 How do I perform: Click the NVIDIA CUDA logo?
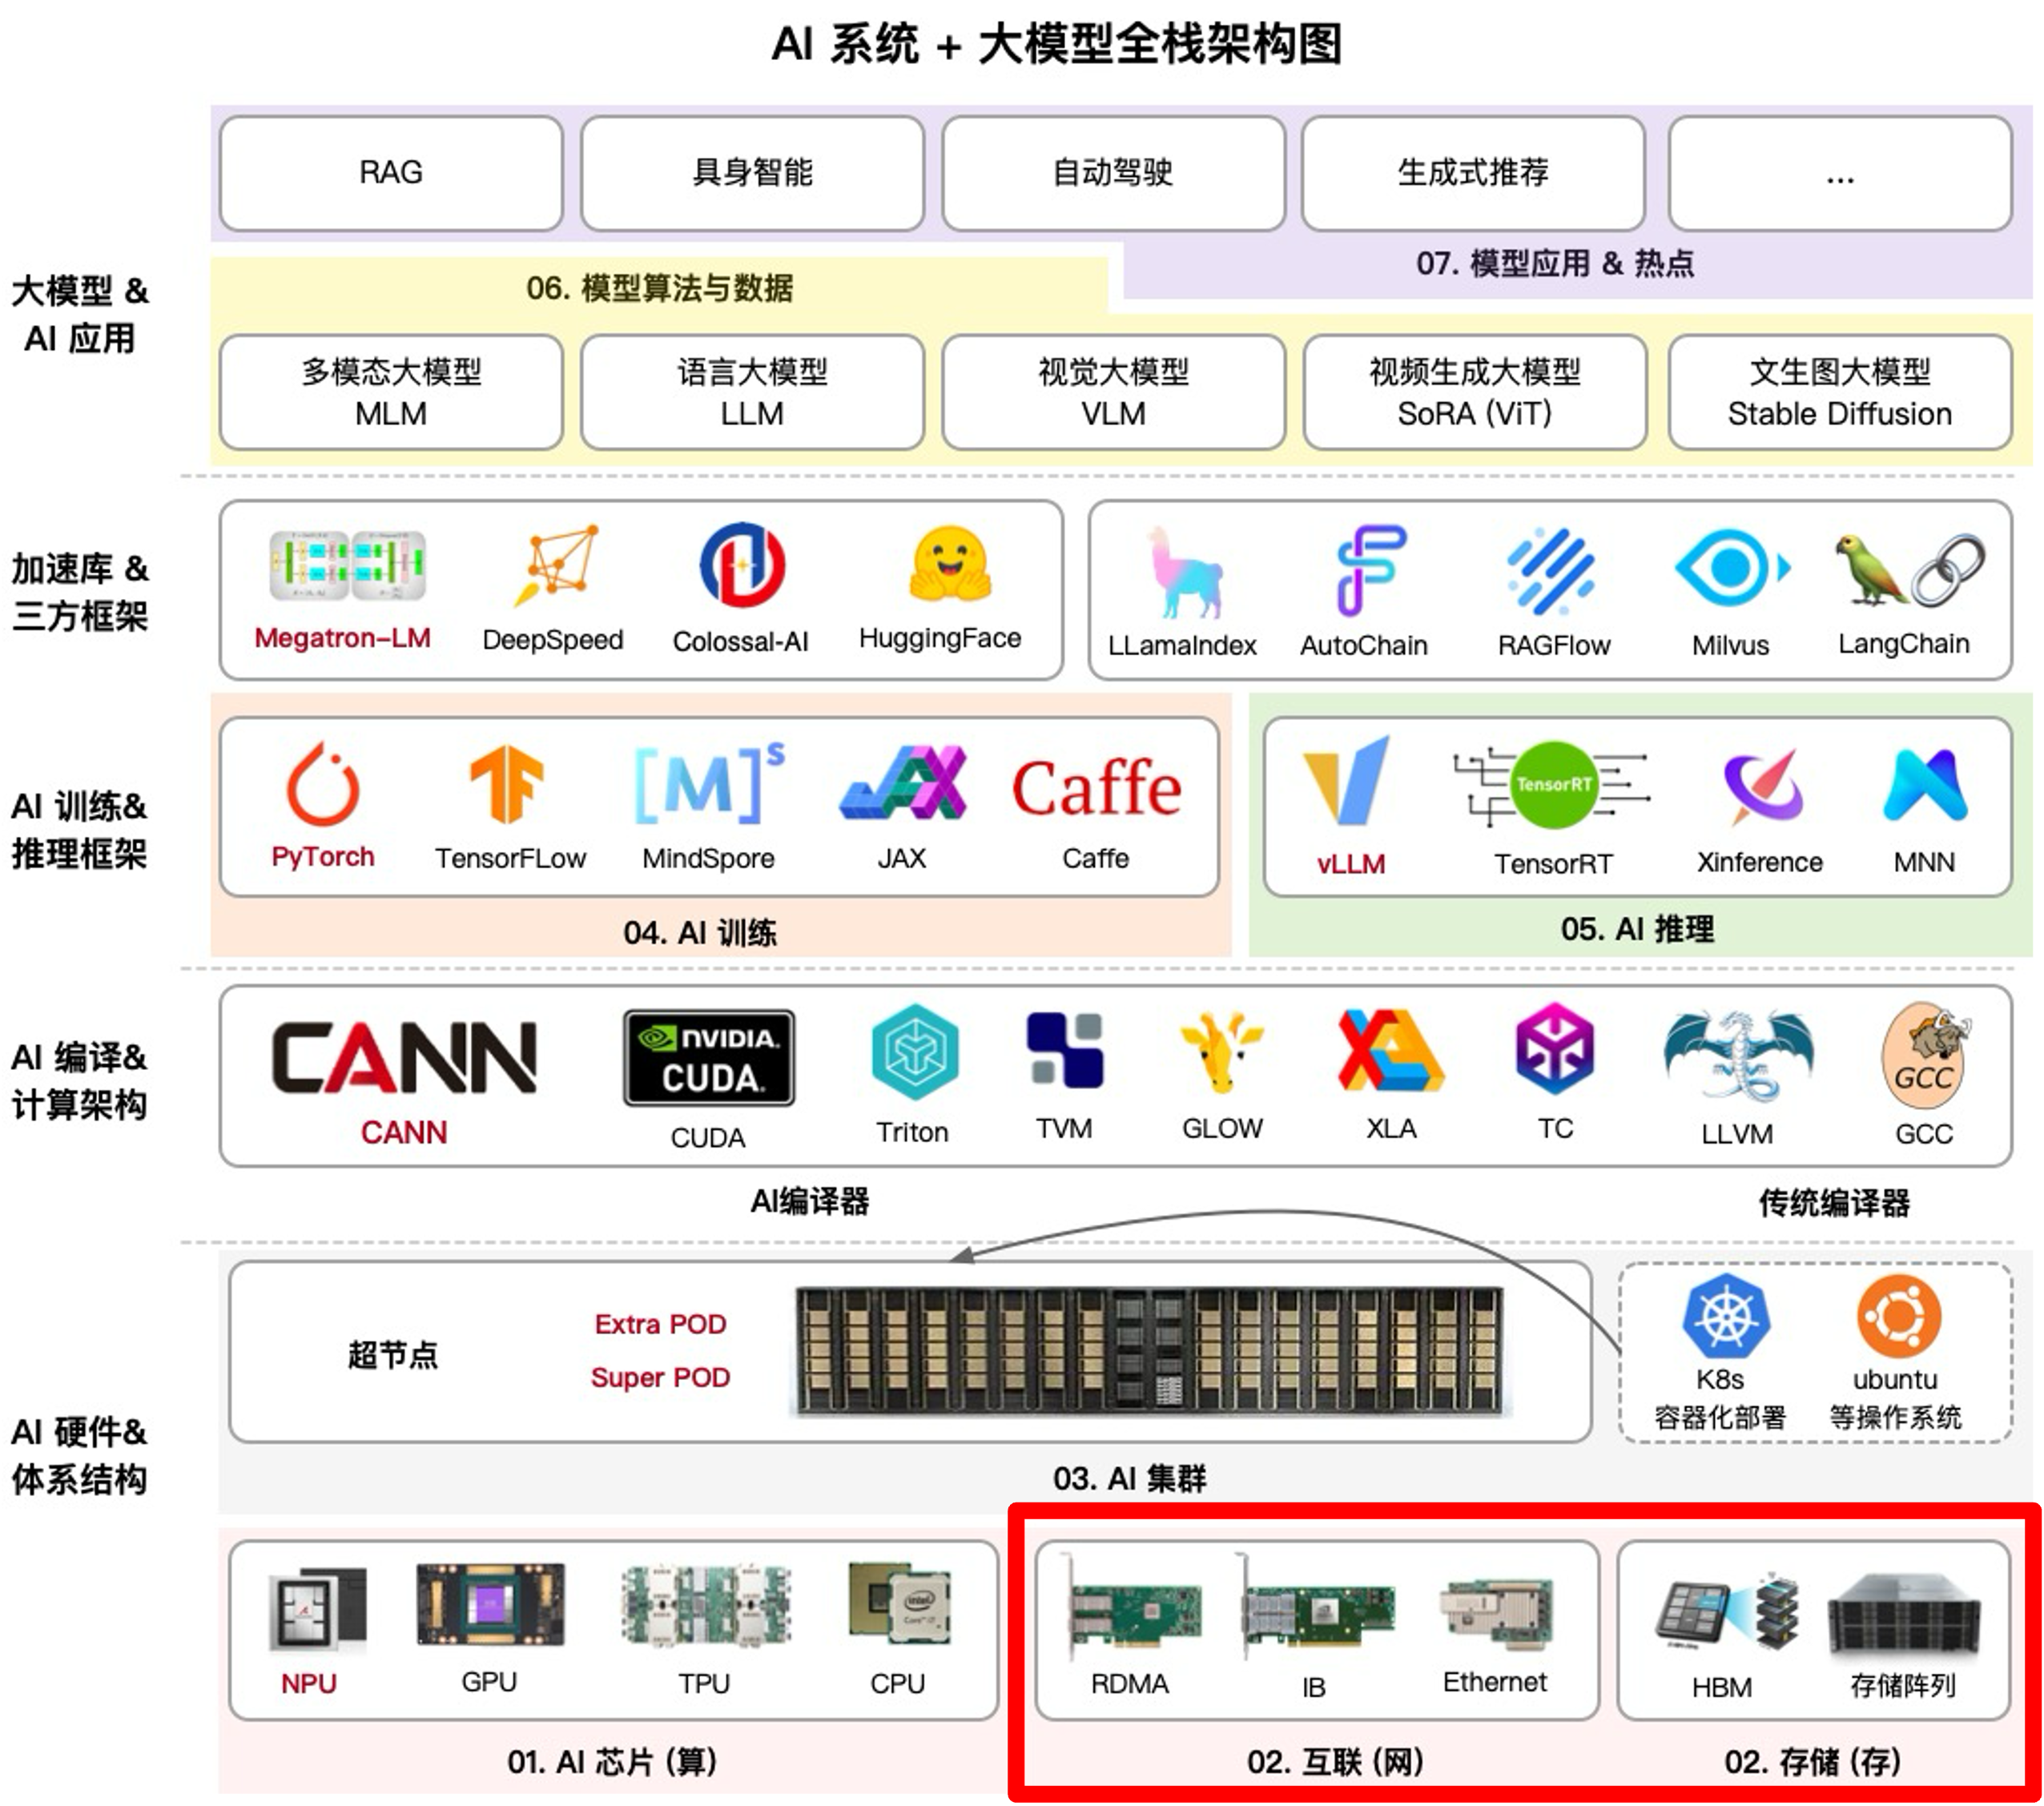(709, 1058)
